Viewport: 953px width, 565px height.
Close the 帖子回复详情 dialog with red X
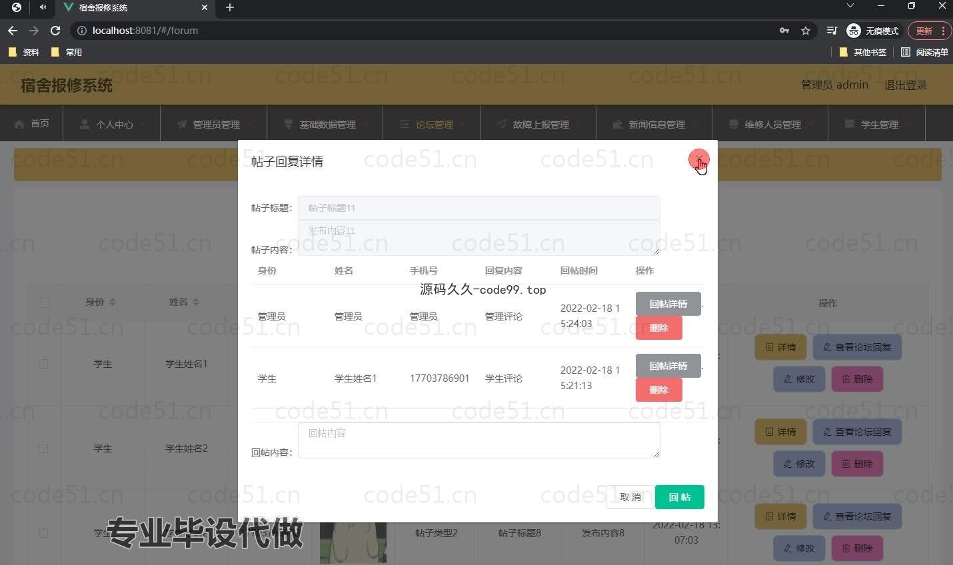[x=698, y=159]
